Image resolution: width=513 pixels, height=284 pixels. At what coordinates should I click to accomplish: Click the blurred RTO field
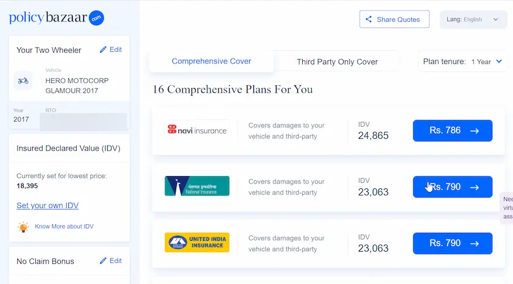coord(83,121)
